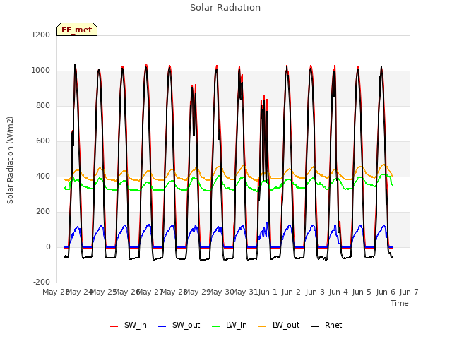Viewport: 452px width, 339px height.
Task: Toggle the LW_in legend entry
Action: (x=230, y=326)
